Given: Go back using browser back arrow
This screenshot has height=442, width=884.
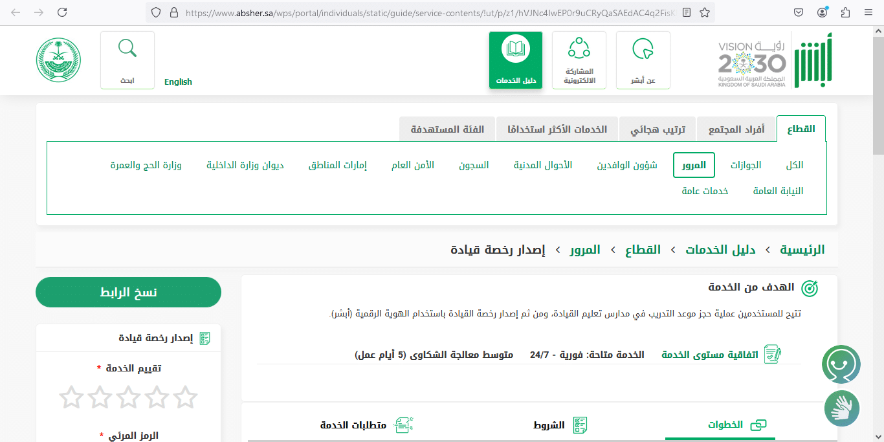Looking at the screenshot, I should point(16,12).
